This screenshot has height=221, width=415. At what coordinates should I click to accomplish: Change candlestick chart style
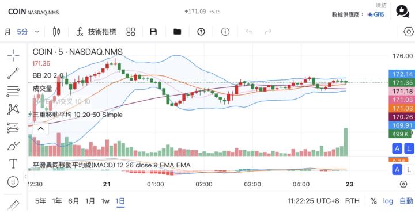click(56, 32)
